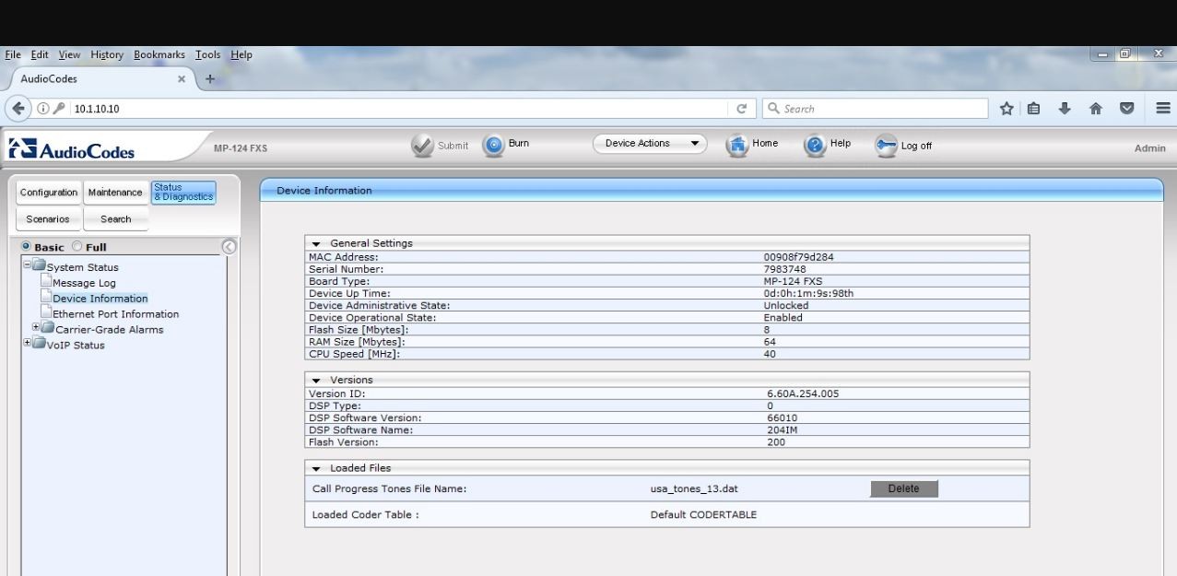The width and height of the screenshot is (1177, 576).
Task: Click the Submit checkmark icon
Action: point(422,146)
